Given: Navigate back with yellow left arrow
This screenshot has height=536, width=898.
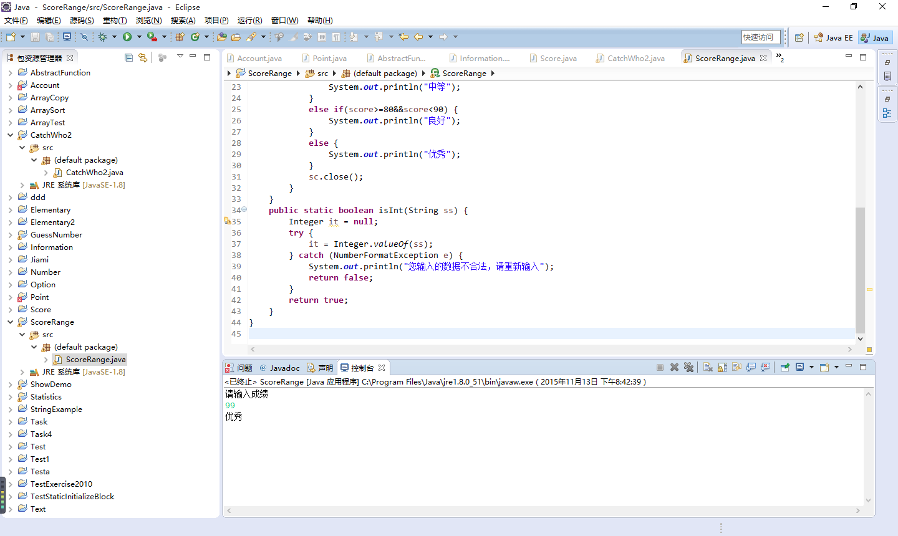Looking at the screenshot, I should [x=418, y=37].
